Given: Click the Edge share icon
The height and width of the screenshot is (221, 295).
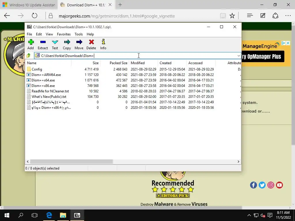Looking at the screenshot, I should pyautogui.click(x=275, y=16).
